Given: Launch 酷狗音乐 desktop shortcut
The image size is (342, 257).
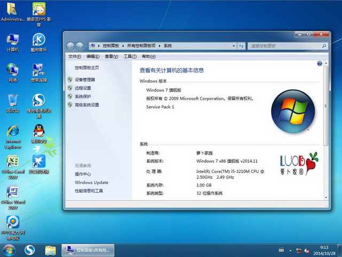Looking at the screenshot, I should pos(39,43).
